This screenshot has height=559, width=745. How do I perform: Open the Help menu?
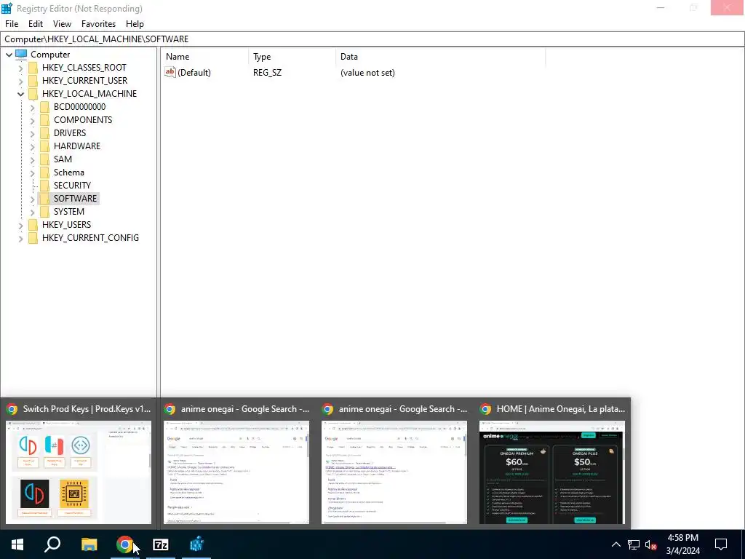(135, 24)
